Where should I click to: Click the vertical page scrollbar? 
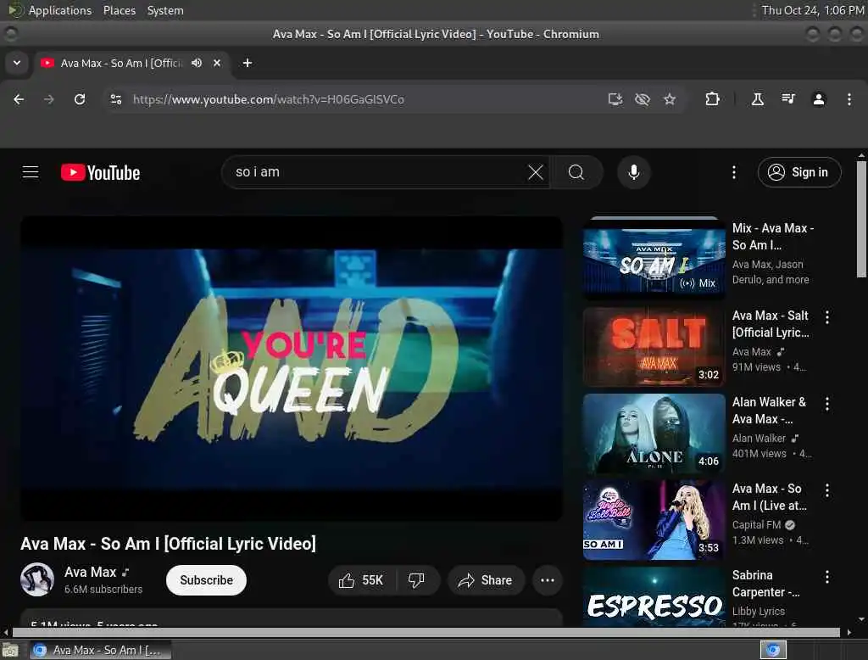(861, 218)
